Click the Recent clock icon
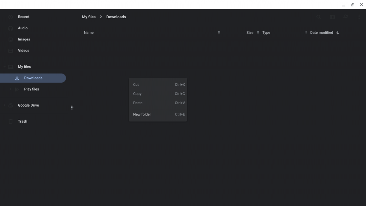The image size is (366, 206). point(10,17)
